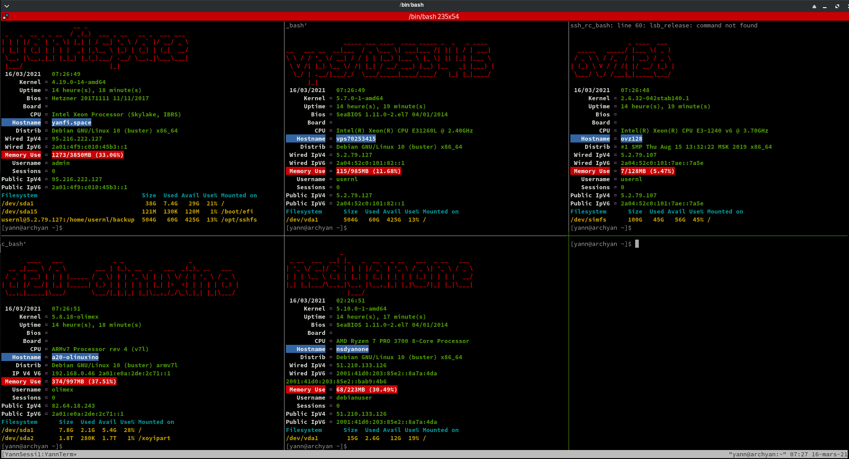Screen dimensions: 849x459
Task: Click the '/opt/sshfs' mount point entry
Action: coord(239,220)
